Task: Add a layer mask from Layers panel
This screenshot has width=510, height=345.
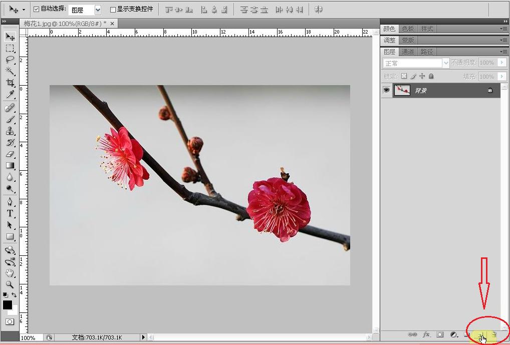Action: 440,334
